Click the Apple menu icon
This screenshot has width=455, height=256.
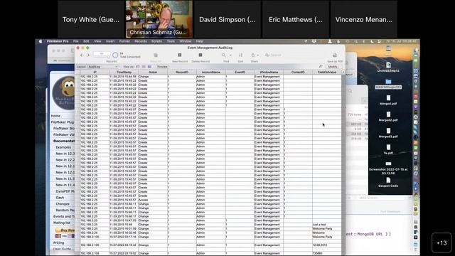(41, 41)
